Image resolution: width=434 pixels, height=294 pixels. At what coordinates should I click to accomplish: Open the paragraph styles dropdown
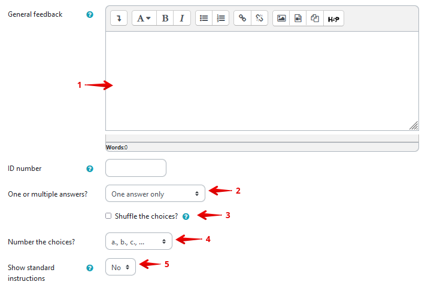144,19
